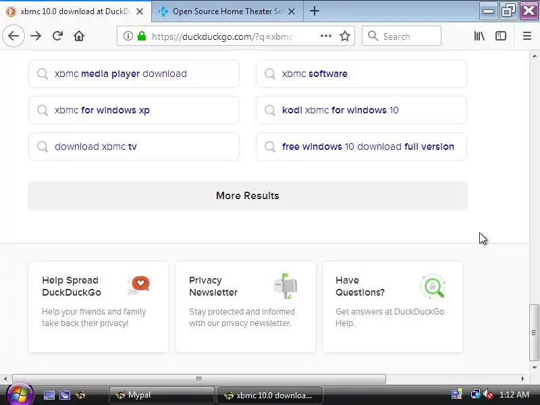Open page actions three-dot menu
This screenshot has height=405, width=540.
(326, 36)
